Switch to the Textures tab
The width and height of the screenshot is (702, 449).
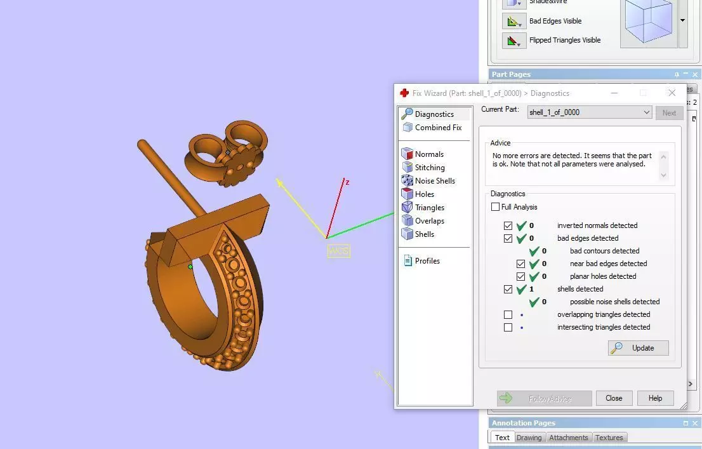pos(609,438)
